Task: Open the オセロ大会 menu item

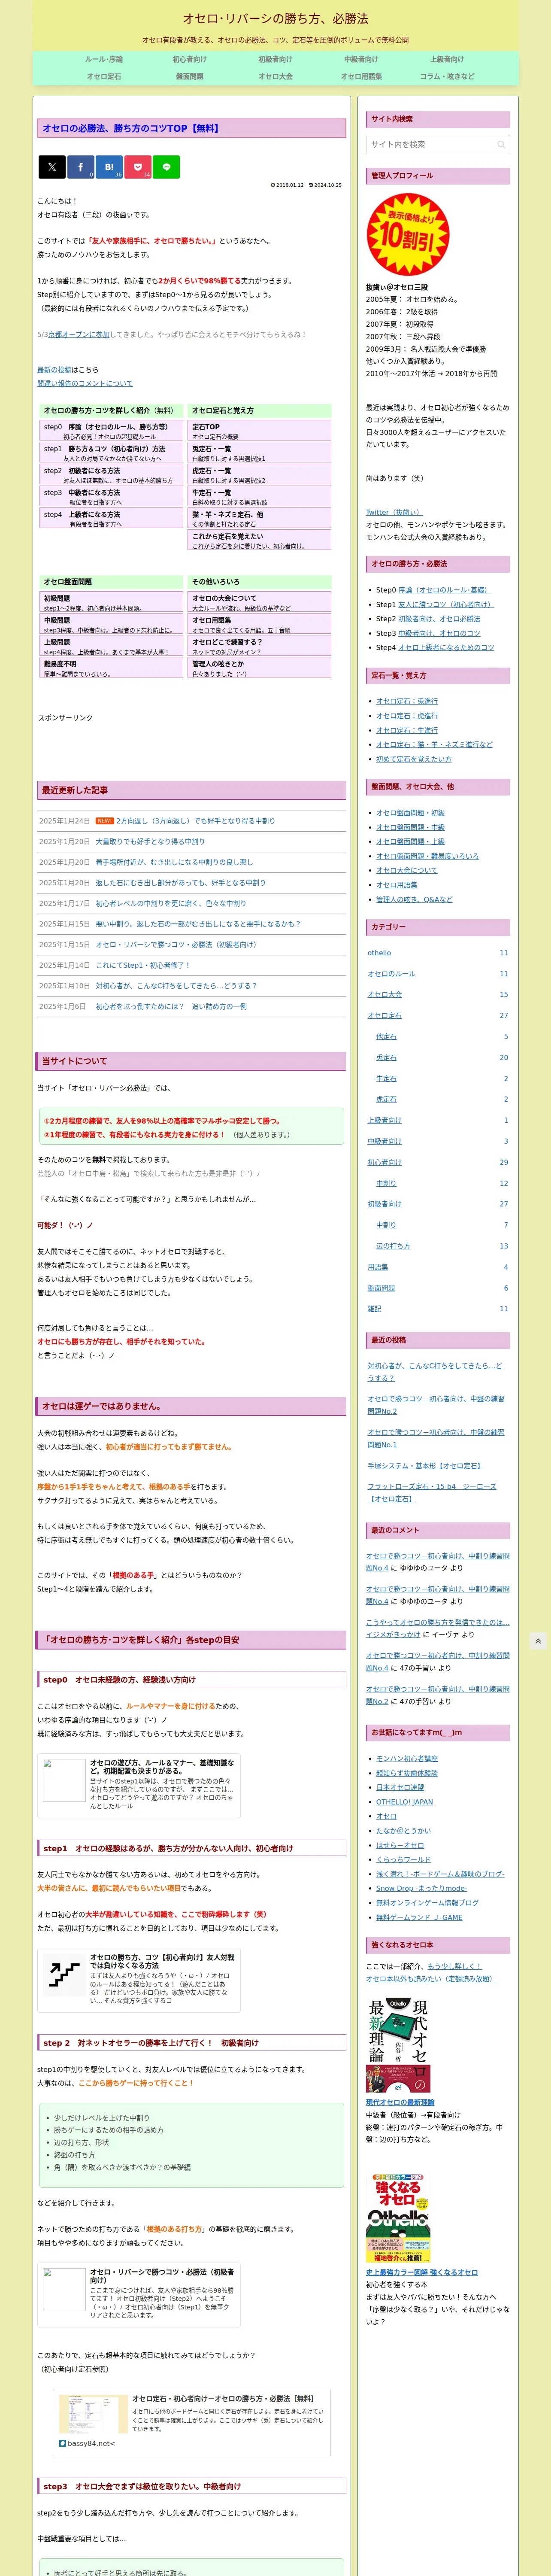Action: (x=275, y=76)
